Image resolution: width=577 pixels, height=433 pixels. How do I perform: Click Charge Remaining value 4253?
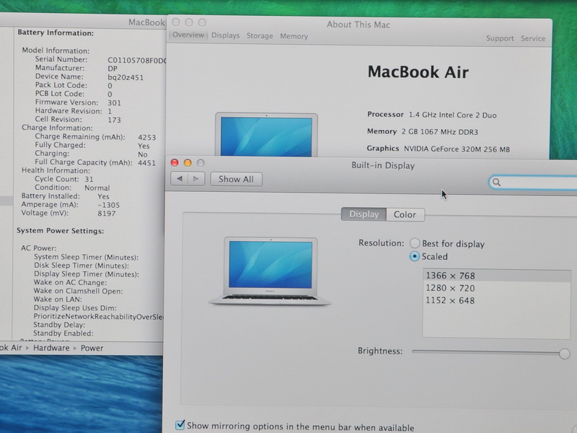[147, 137]
